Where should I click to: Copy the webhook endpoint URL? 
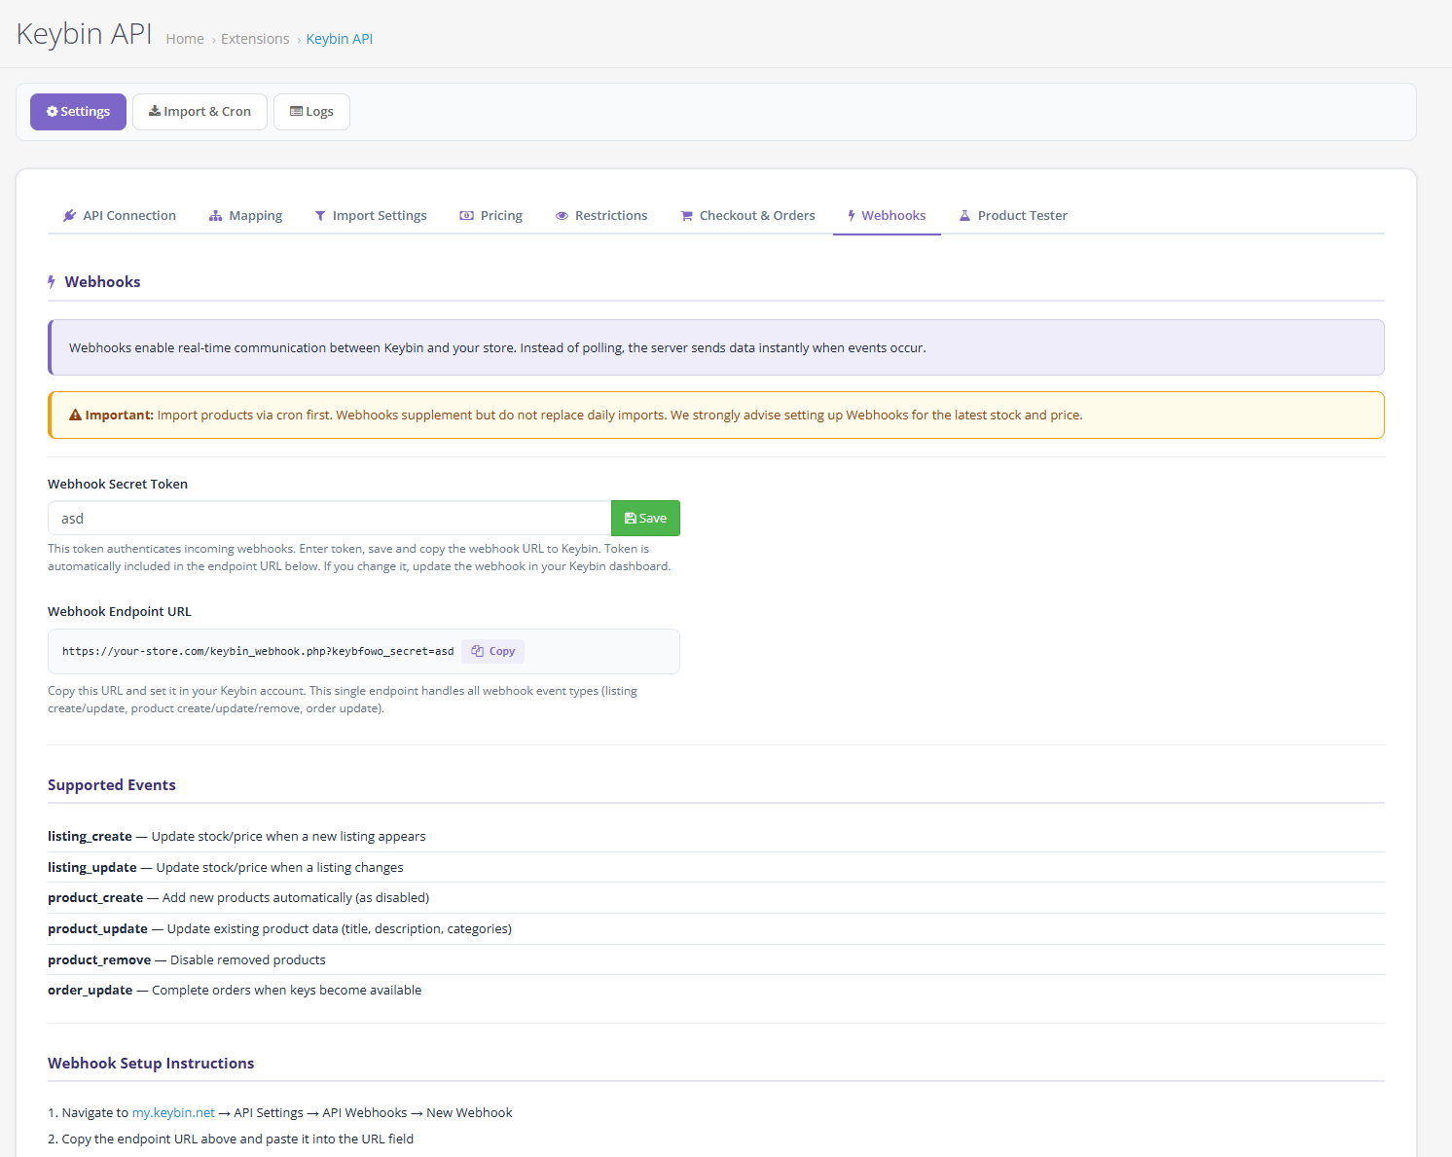493,652
